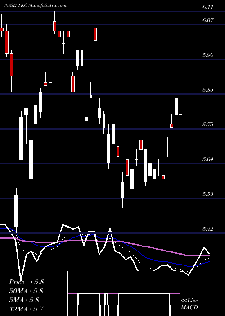Select the 6.11 price level label
The height and width of the screenshot is (316, 225).
[x=208, y=7]
